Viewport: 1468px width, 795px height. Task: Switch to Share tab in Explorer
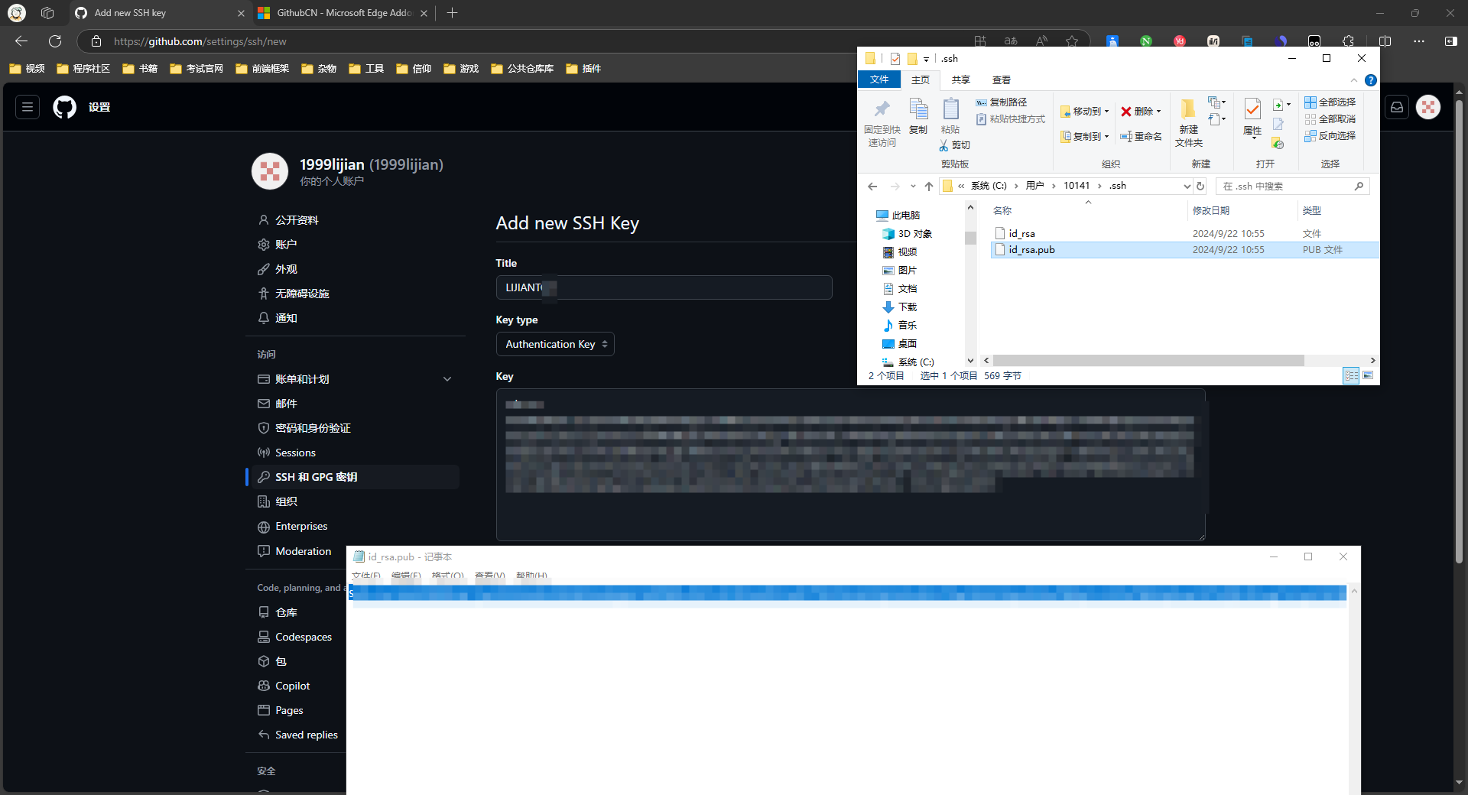tap(961, 79)
